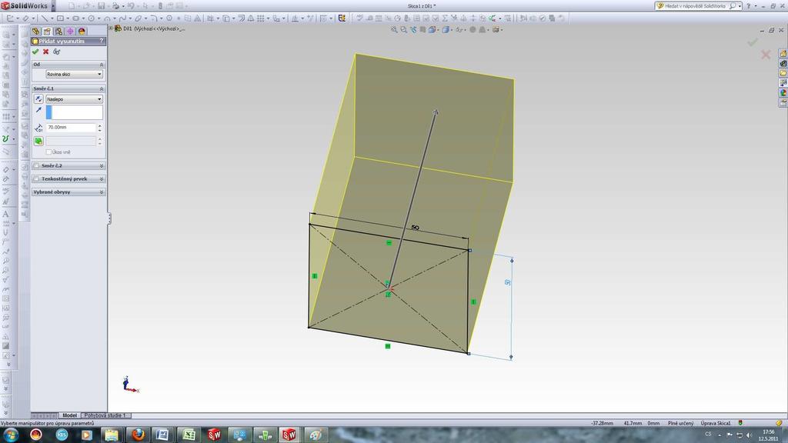The width and height of the screenshot is (788, 443).
Task: Click the Úprava Skica1 status text
Action: point(716,424)
